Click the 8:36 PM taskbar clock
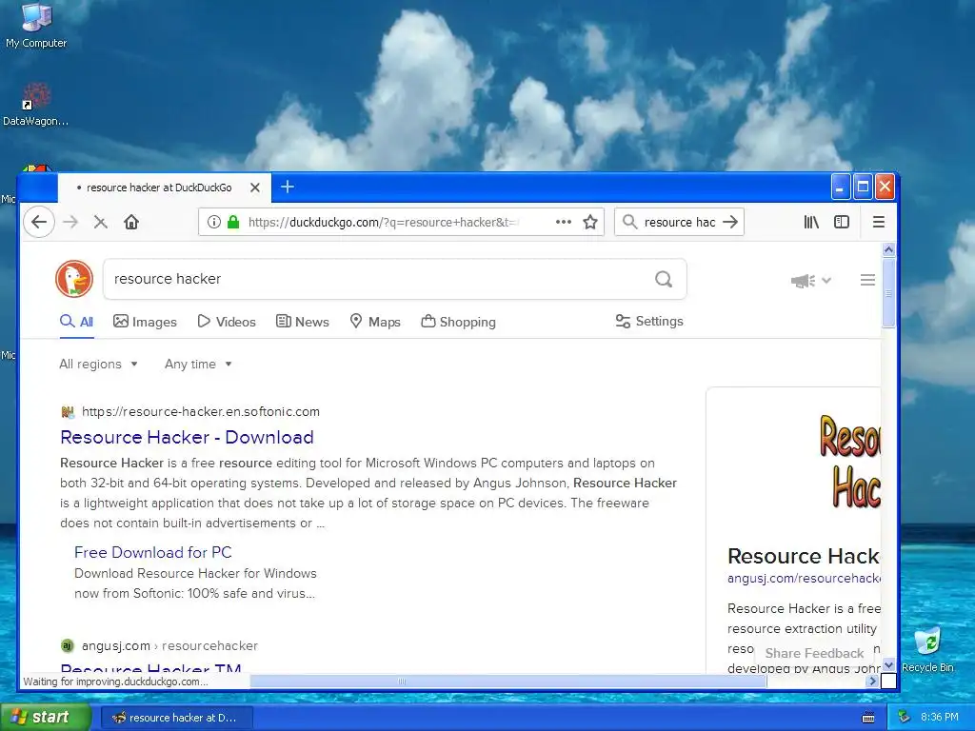The height and width of the screenshot is (731, 975). [940, 718]
